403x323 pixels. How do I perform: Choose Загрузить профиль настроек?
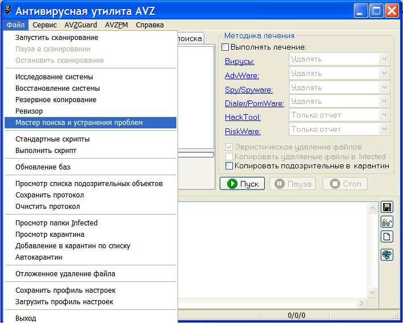(x=90, y=302)
